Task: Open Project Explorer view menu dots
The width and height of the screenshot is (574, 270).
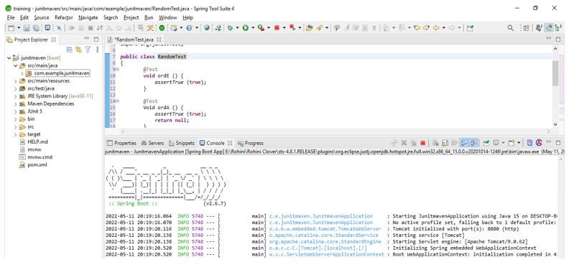Action: click(98, 50)
